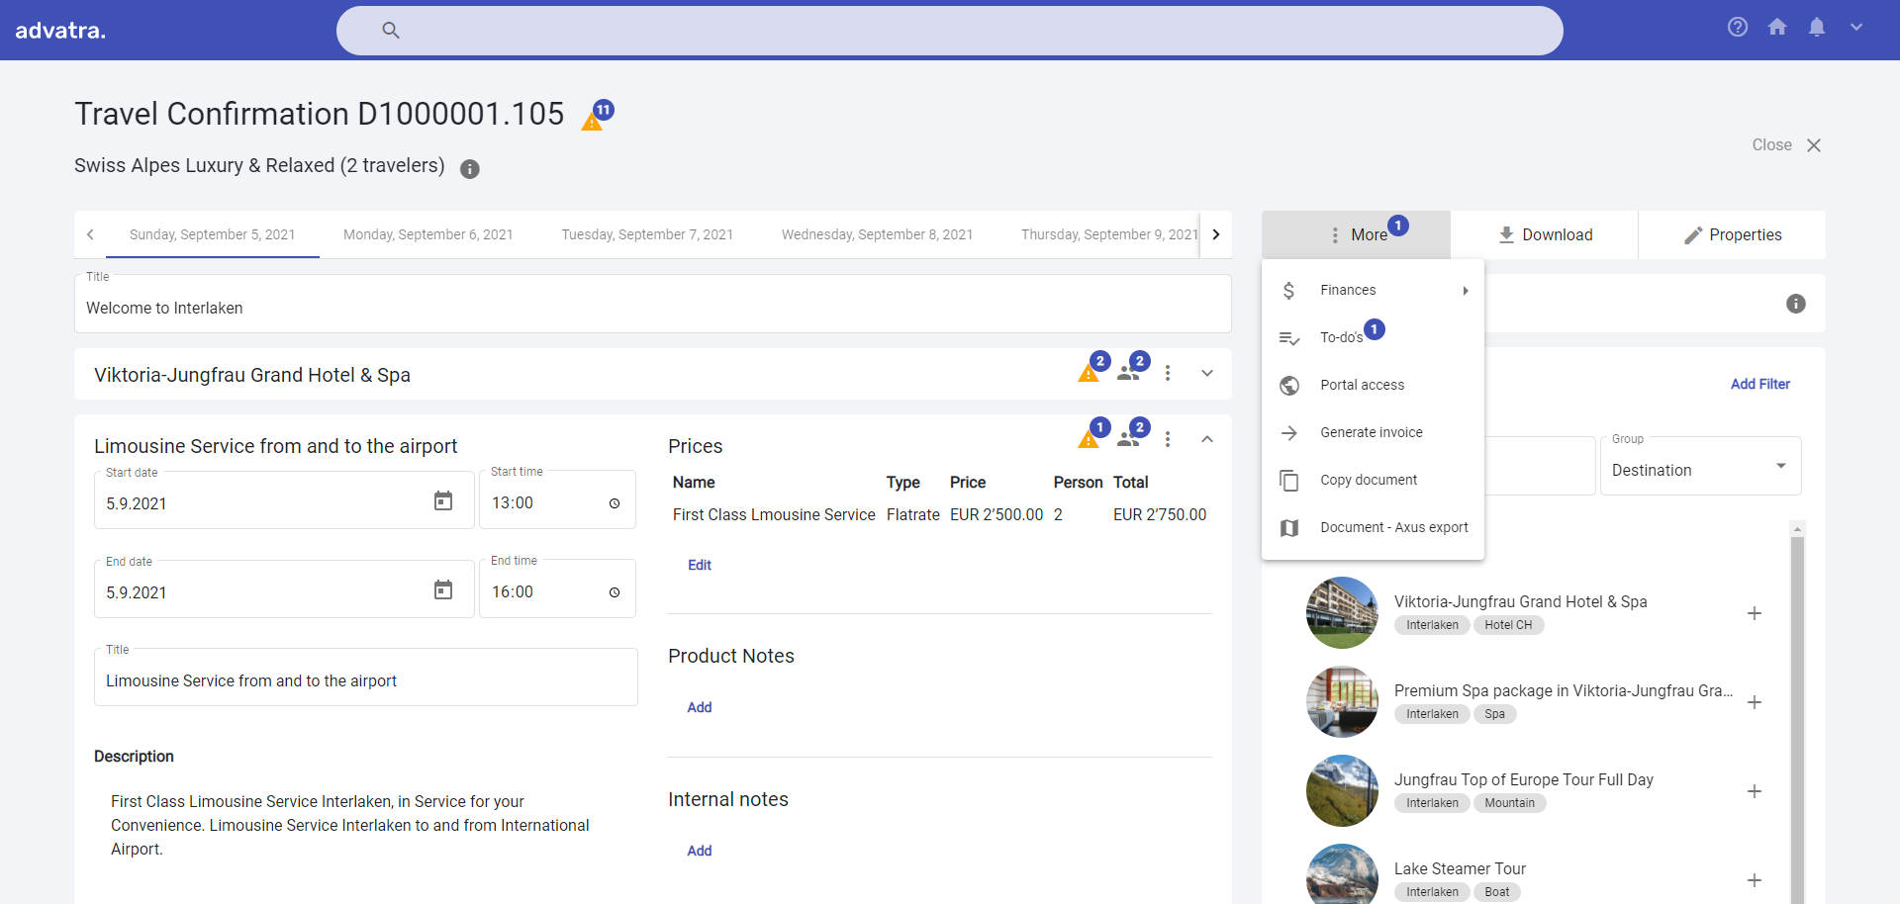The image size is (1900, 904).
Task: Click warning icon on Viktoria-Jungfrau hotel row
Action: click(1089, 373)
